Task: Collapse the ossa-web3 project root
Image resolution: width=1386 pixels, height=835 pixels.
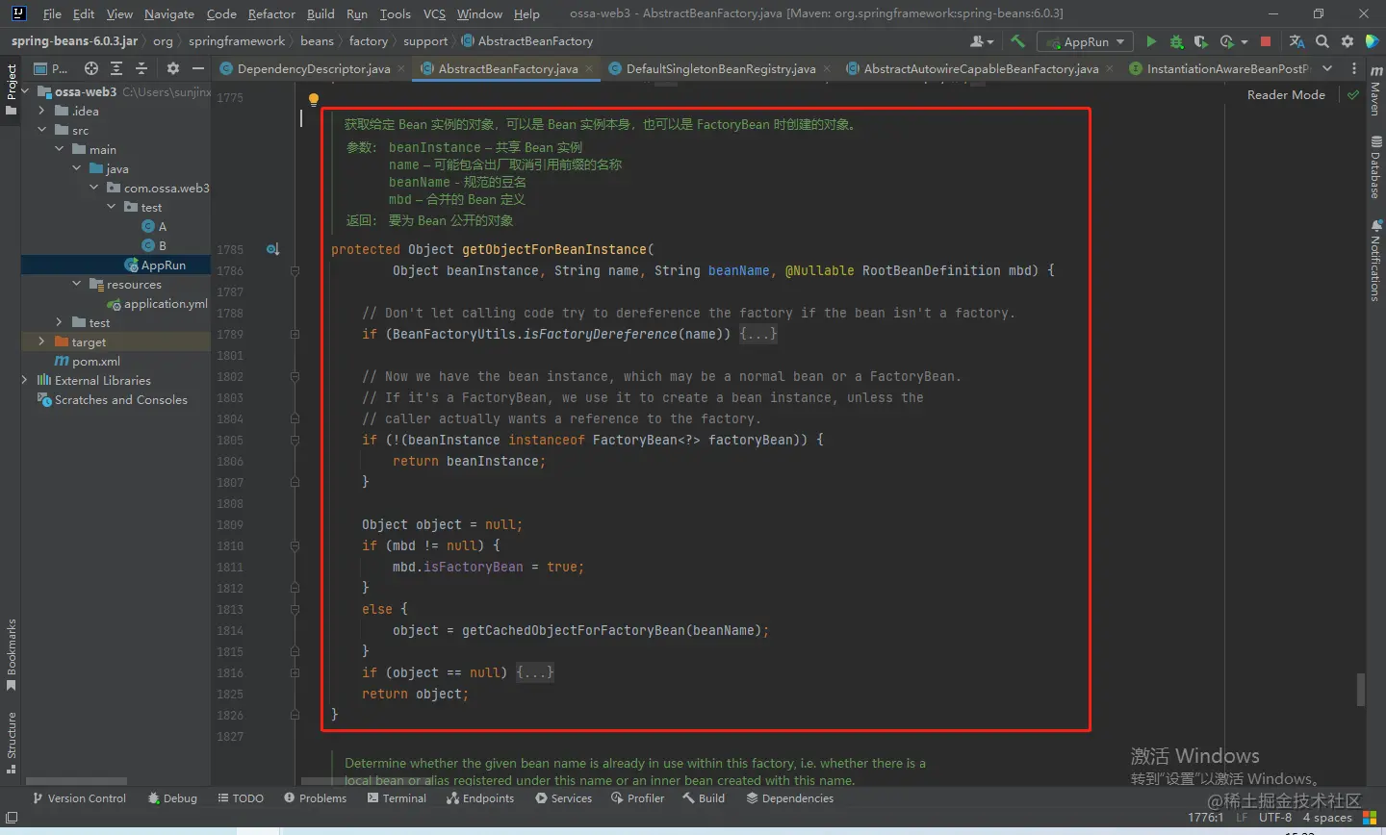Action: click(x=26, y=91)
